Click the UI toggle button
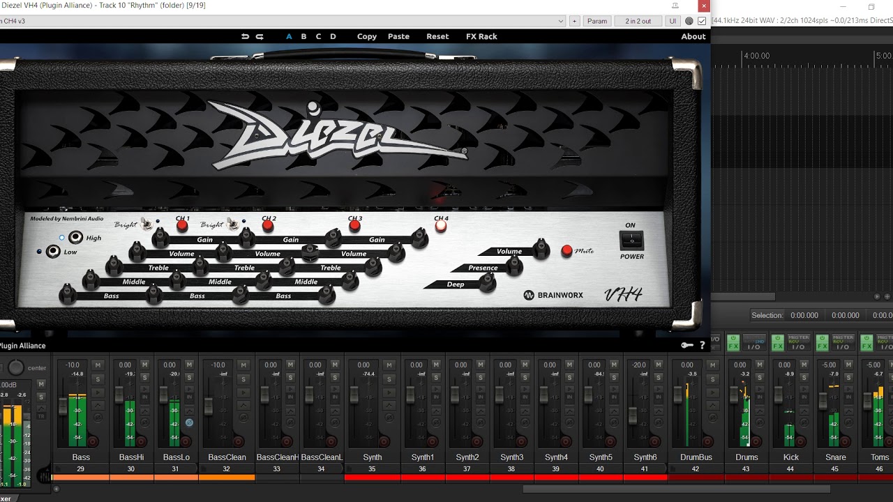Image resolution: width=893 pixels, height=502 pixels. (673, 21)
